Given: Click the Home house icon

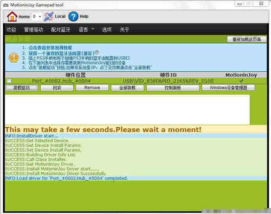Looking at the screenshot, I should pos(12,17).
